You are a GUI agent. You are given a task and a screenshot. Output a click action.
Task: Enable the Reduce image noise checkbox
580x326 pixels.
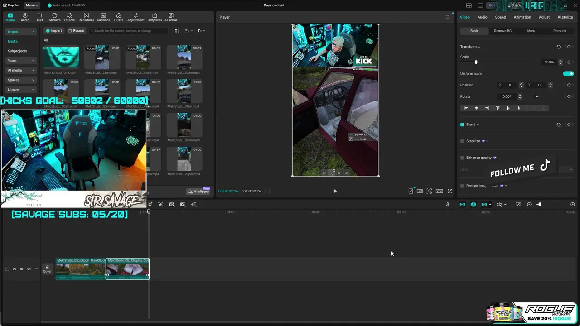(x=462, y=186)
